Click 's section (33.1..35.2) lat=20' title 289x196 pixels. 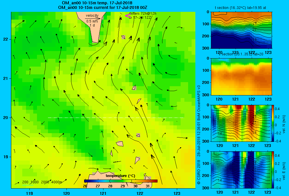pyautogui.click(x=241, y=54)
